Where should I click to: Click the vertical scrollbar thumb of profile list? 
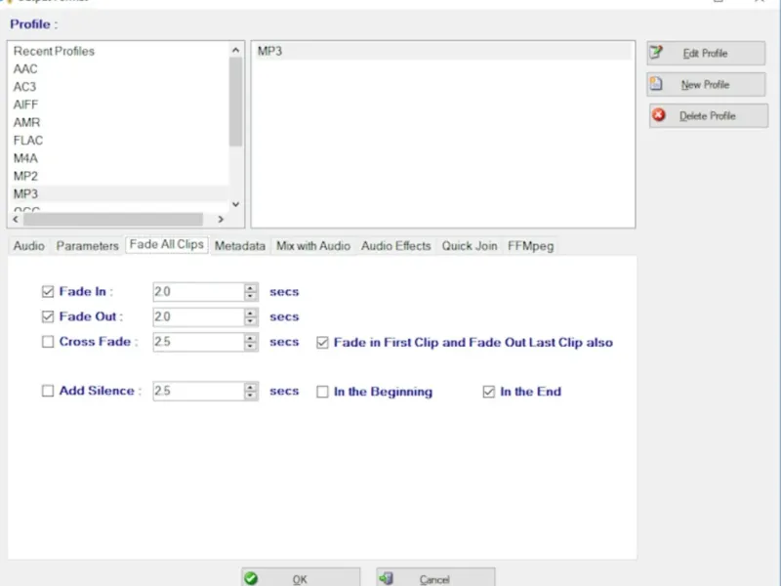tap(235, 102)
